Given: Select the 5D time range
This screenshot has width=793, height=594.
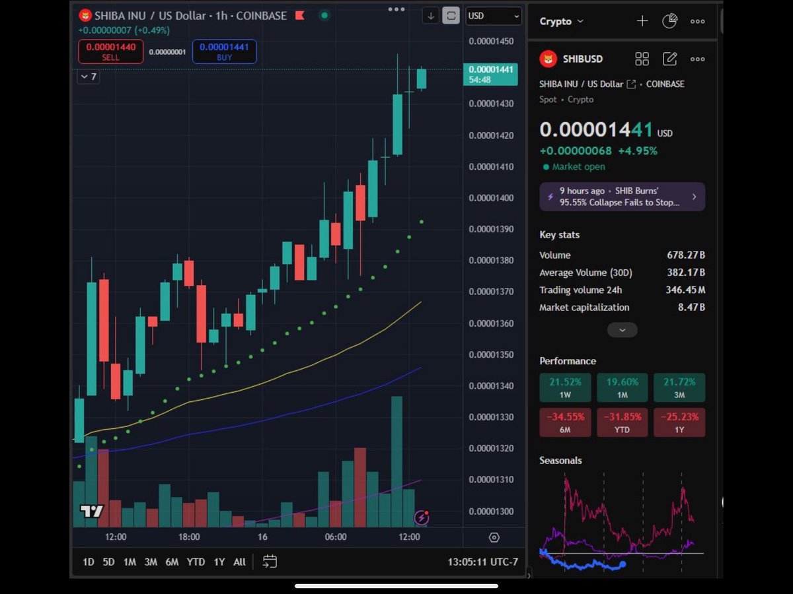Looking at the screenshot, I should pyautogui.click(x=108, y=562).
